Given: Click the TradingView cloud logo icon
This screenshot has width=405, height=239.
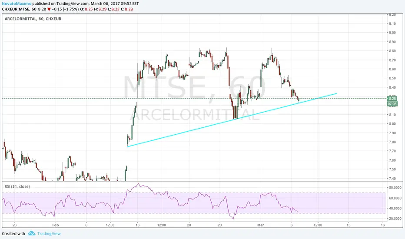Looking at the screenshot, I should pos(32,233).
